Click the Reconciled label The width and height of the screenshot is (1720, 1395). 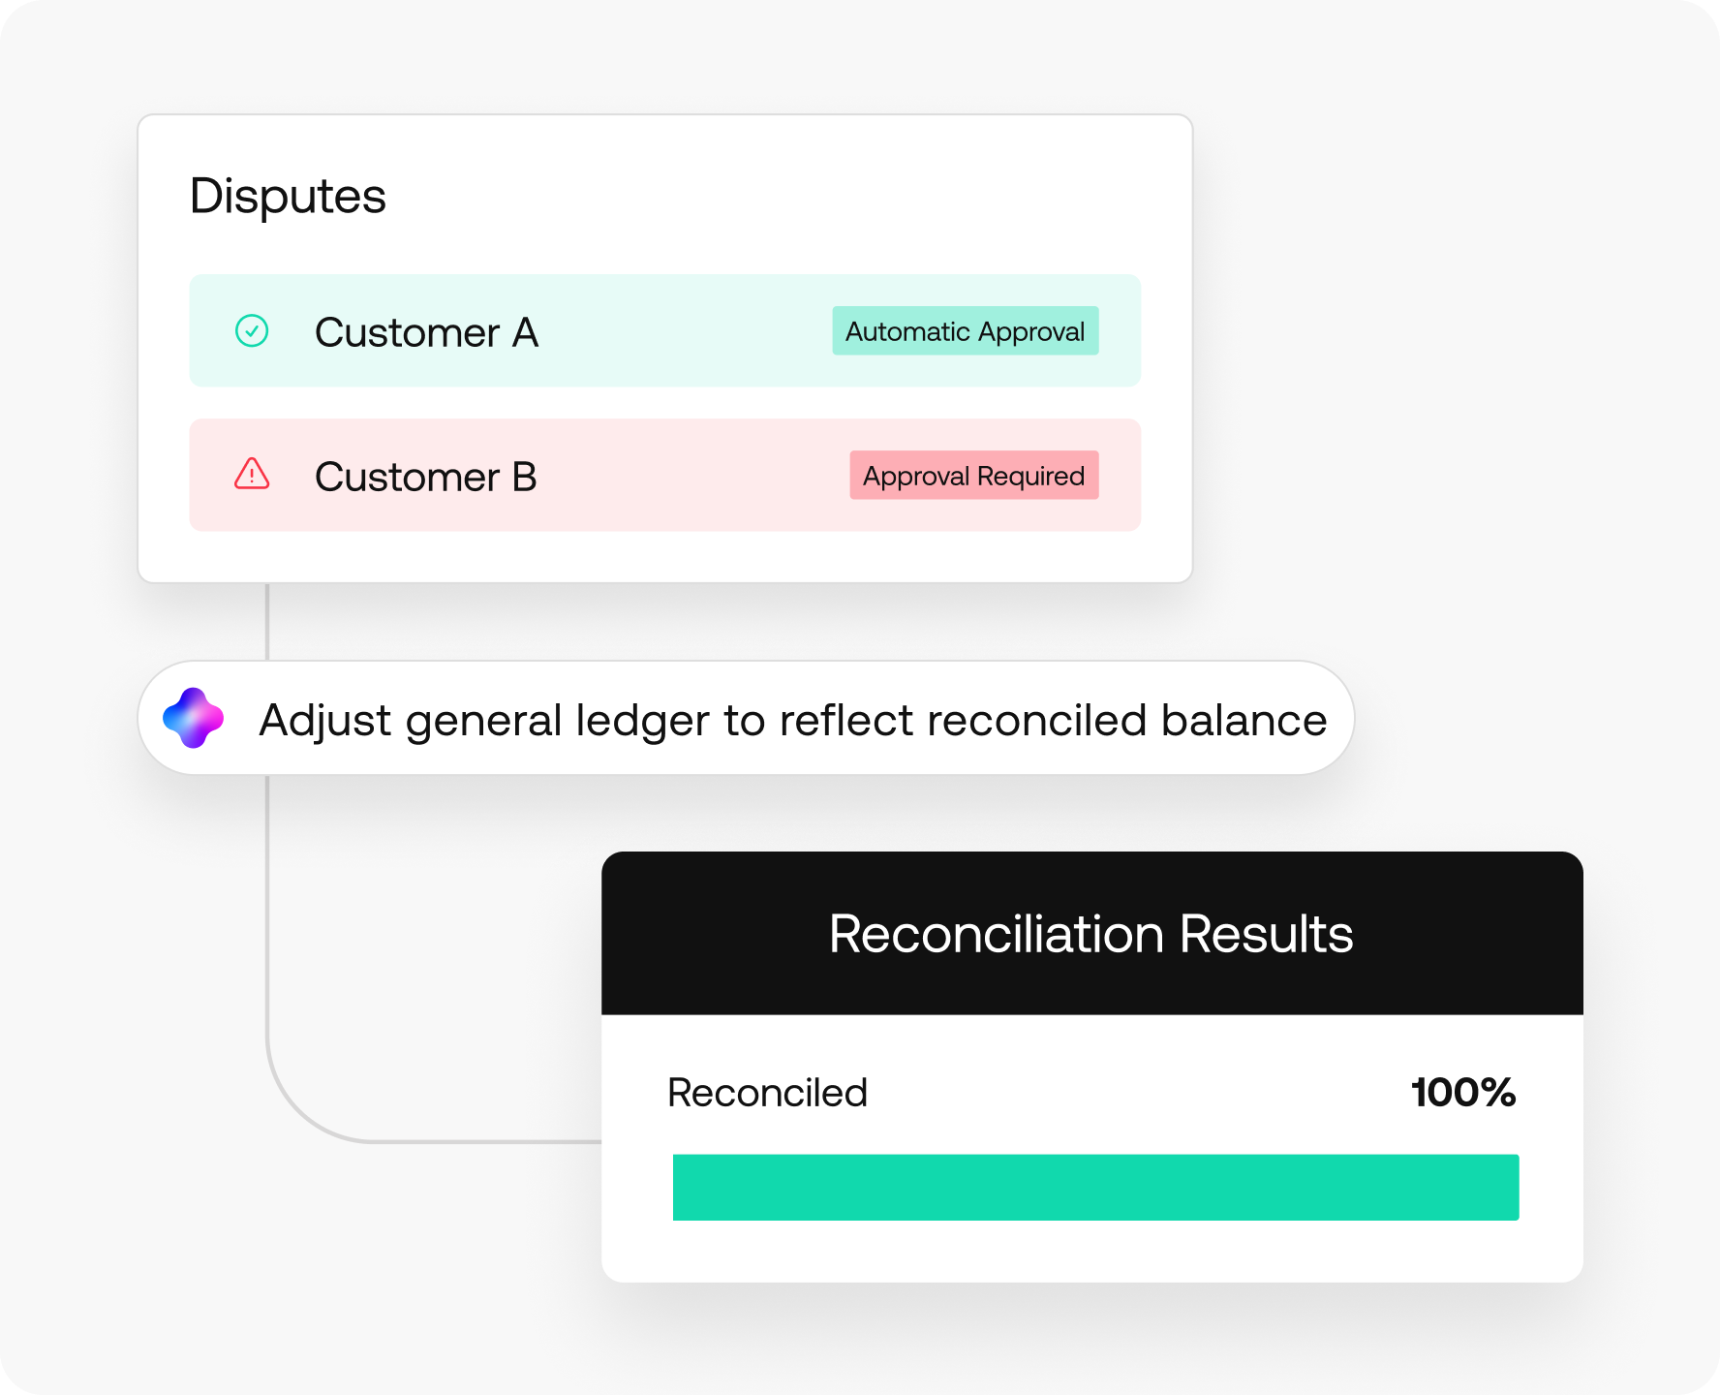point(767,1093)
